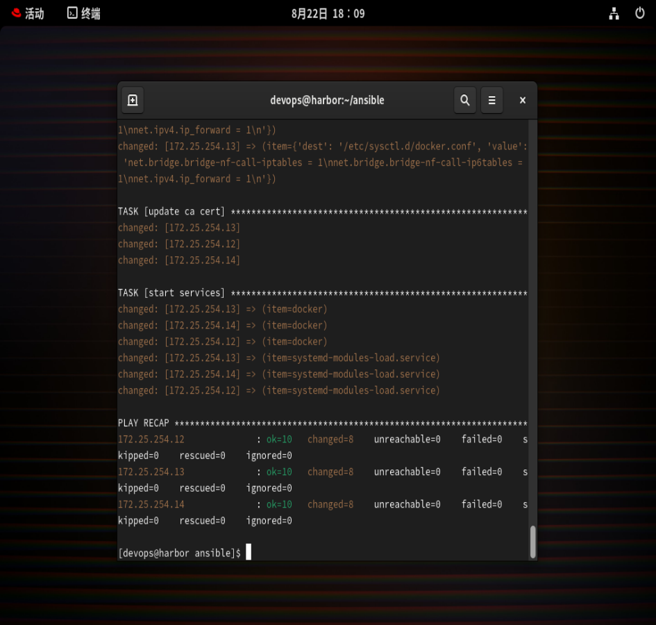Click 172.25.254.12 systemd-modules-load.service line
Image resolution: width=656 pixels, height=625 pixels.
279,390
